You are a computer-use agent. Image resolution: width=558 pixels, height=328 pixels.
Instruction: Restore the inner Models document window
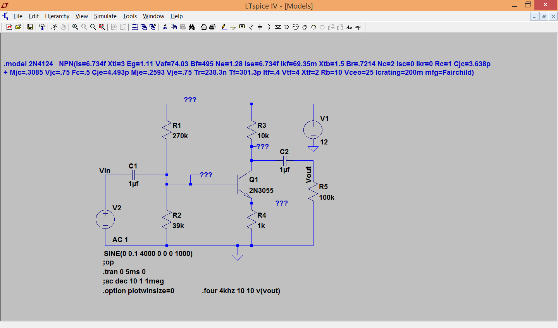544,16
